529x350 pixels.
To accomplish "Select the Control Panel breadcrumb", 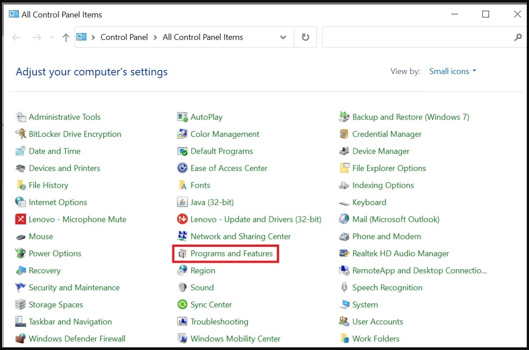I will click(x=124, y=37).
